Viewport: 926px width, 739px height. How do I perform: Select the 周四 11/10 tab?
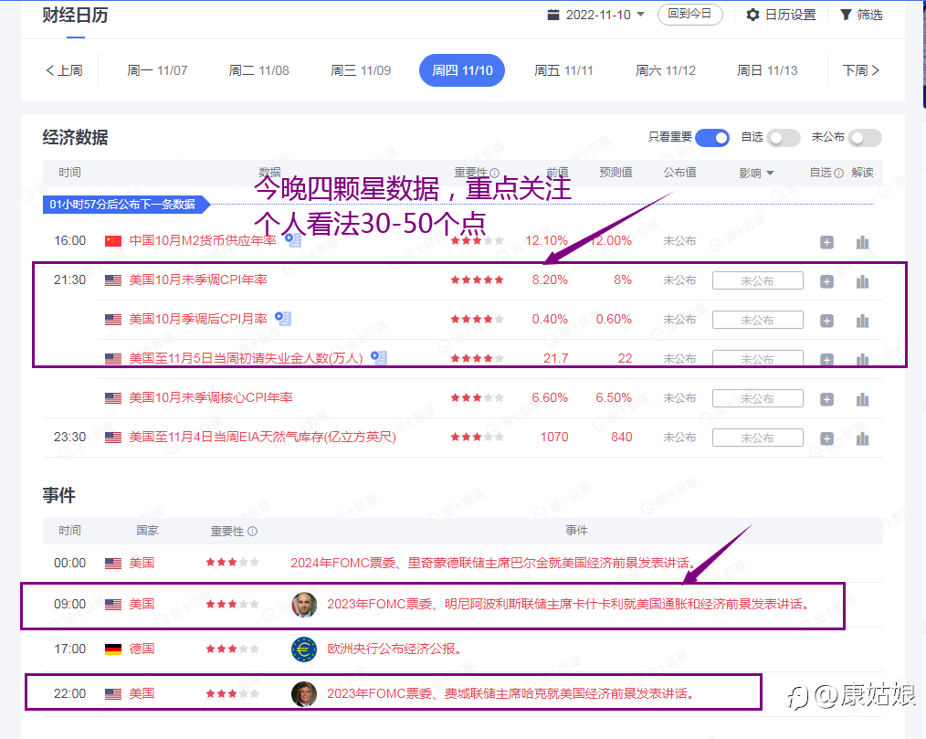tap(462, 70)
